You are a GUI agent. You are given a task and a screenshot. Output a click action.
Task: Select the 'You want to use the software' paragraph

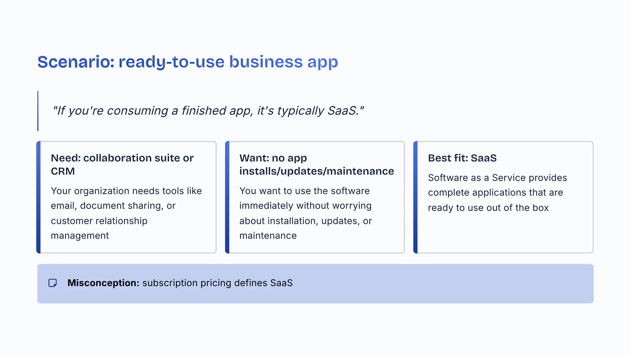(x=306, y=213)
